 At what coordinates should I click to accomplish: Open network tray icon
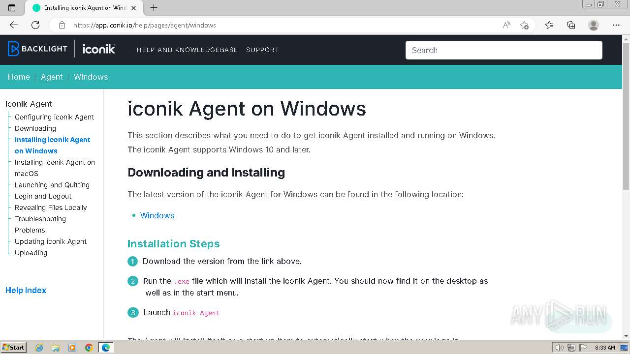pyautogui.click(x=571, y=348)
